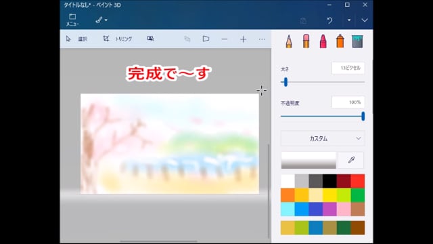Choose the bright yellow swatch
This screenshot has width=433, height=244.
pos(329,195)
